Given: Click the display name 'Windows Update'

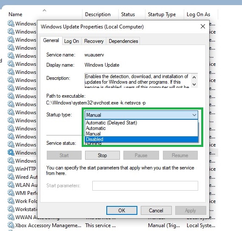Looking at the screenshot, I should tap(102, 65).
